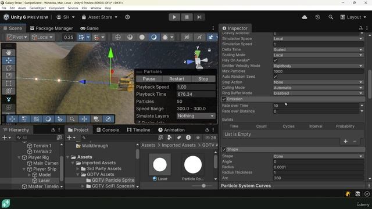The height and width of the screenshot is (209, 372).
Task: Open Delta Time dropdown
Action: (x=318, y=49)
